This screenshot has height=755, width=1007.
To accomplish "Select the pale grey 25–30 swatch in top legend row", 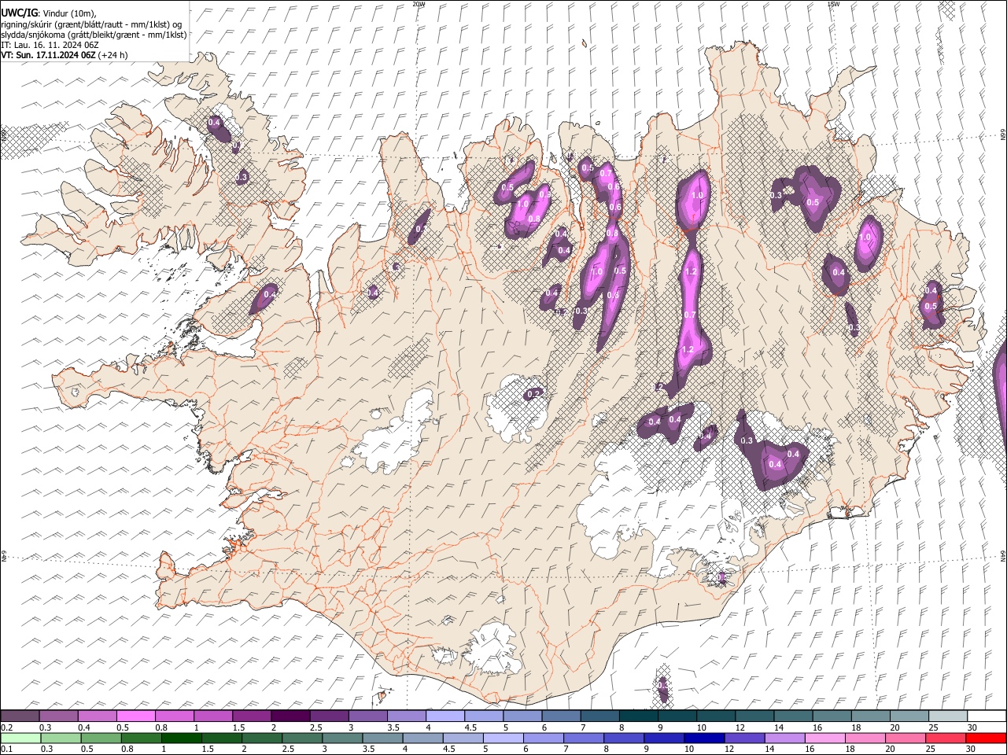I will tap(949, 716).
